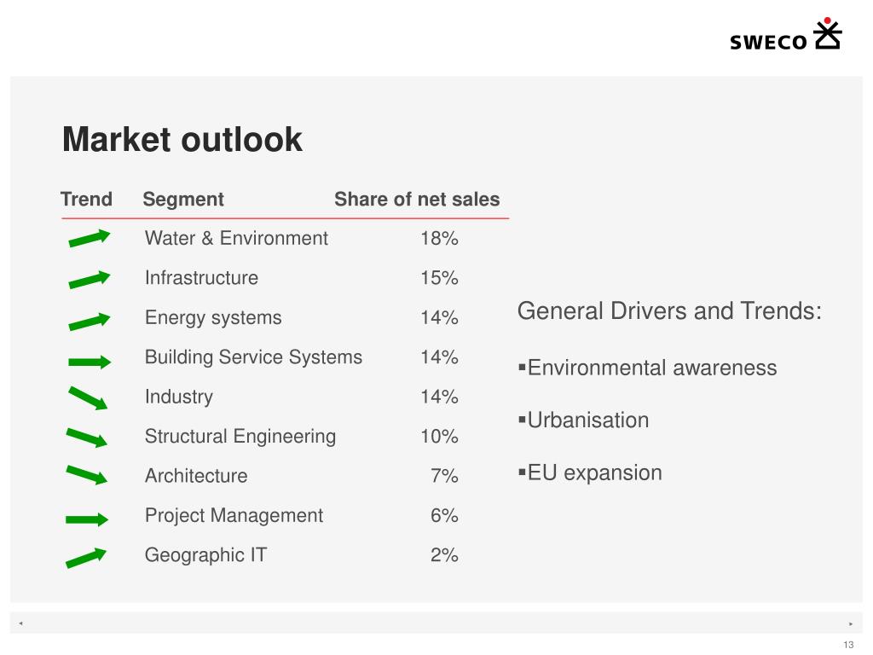Click the rising arrow next to Geographic IT

tap(86, 558)
